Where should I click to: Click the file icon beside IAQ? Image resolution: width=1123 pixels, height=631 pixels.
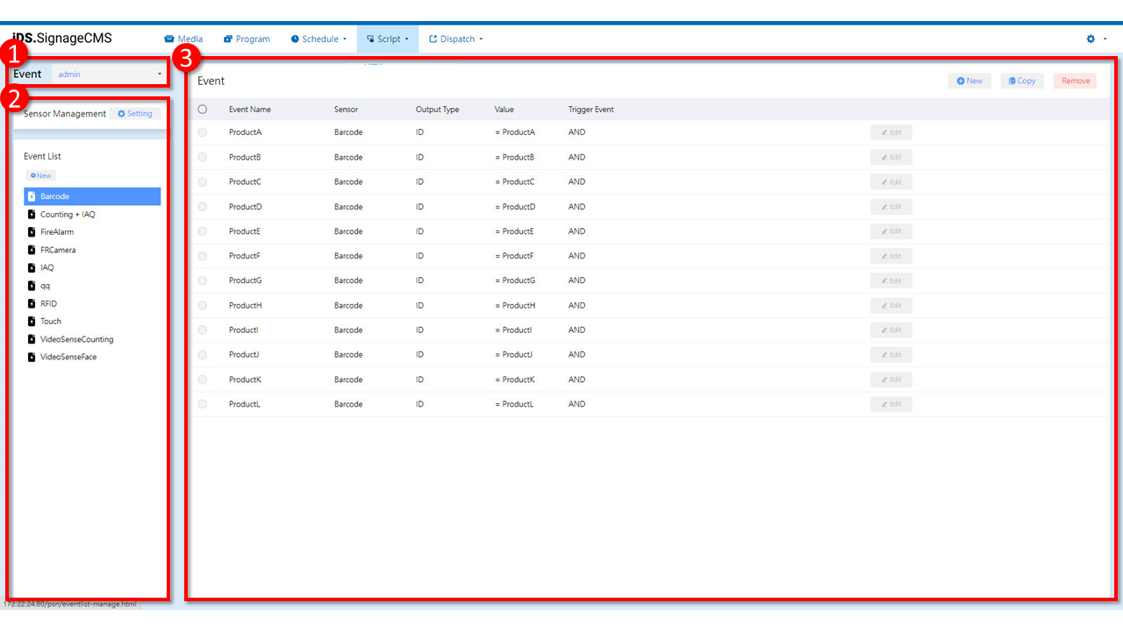[32, 268]
